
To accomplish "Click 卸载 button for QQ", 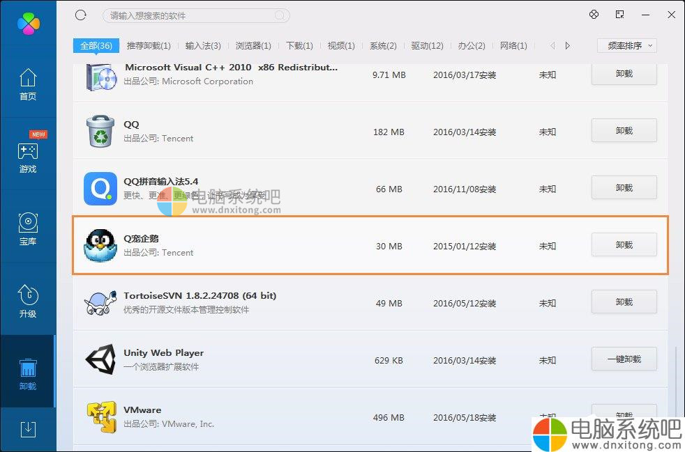I will click(x=624, y=130).
